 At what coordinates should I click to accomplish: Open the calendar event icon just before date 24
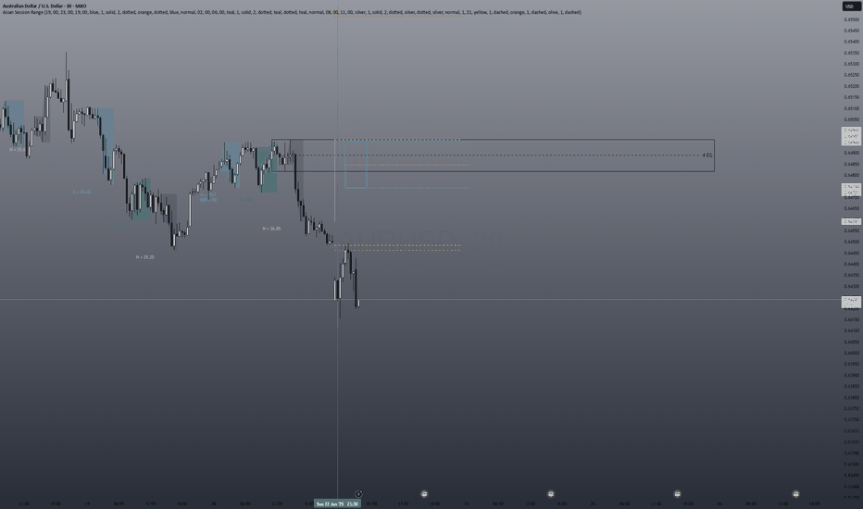pos(424,494)
